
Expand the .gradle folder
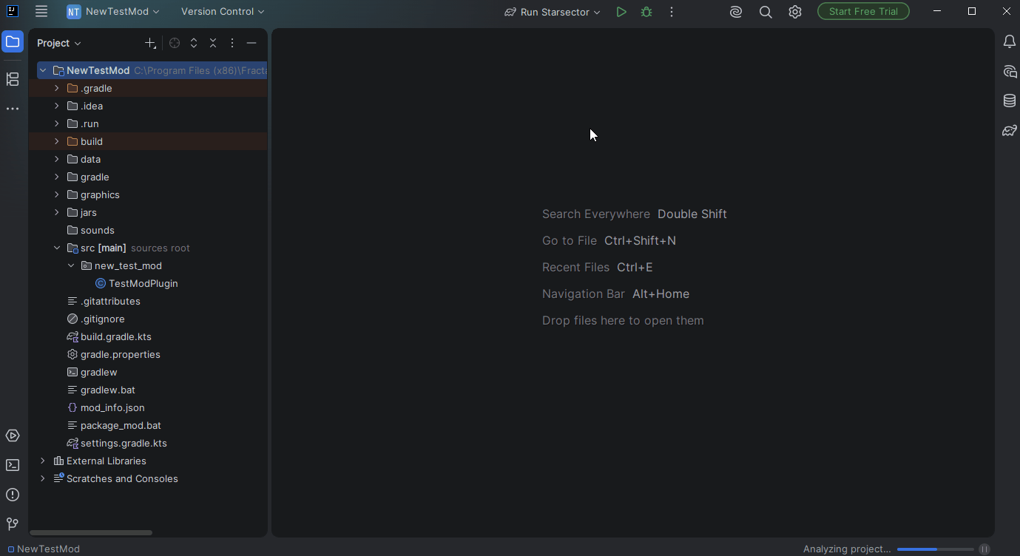(57, 88)
